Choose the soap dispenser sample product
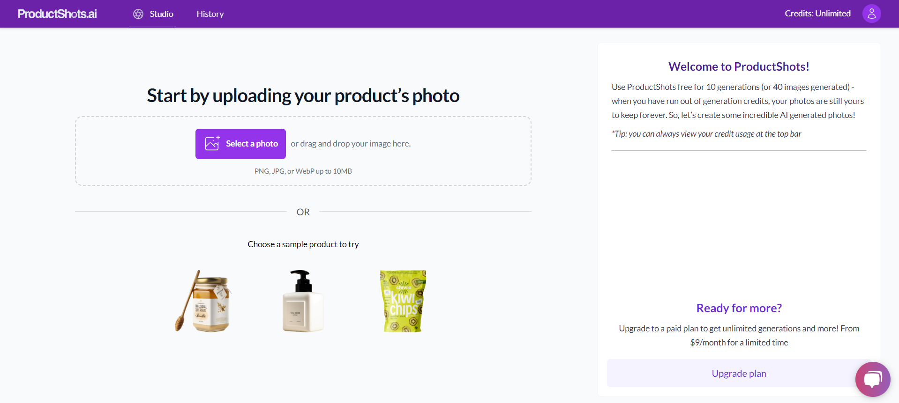 tap(303, 301)
